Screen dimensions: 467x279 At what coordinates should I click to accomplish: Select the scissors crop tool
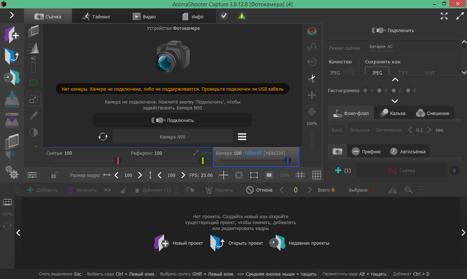[312, 78]
